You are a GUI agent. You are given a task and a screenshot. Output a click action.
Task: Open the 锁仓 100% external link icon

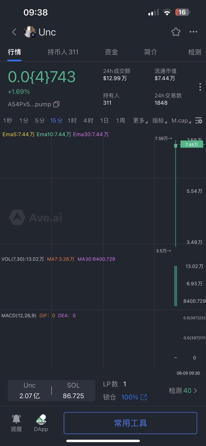[144, 397]
